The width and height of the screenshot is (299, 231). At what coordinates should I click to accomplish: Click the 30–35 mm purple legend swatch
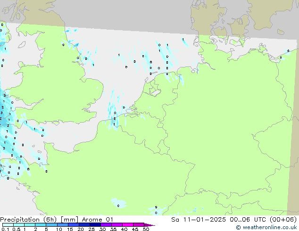(x=106, y=225)
